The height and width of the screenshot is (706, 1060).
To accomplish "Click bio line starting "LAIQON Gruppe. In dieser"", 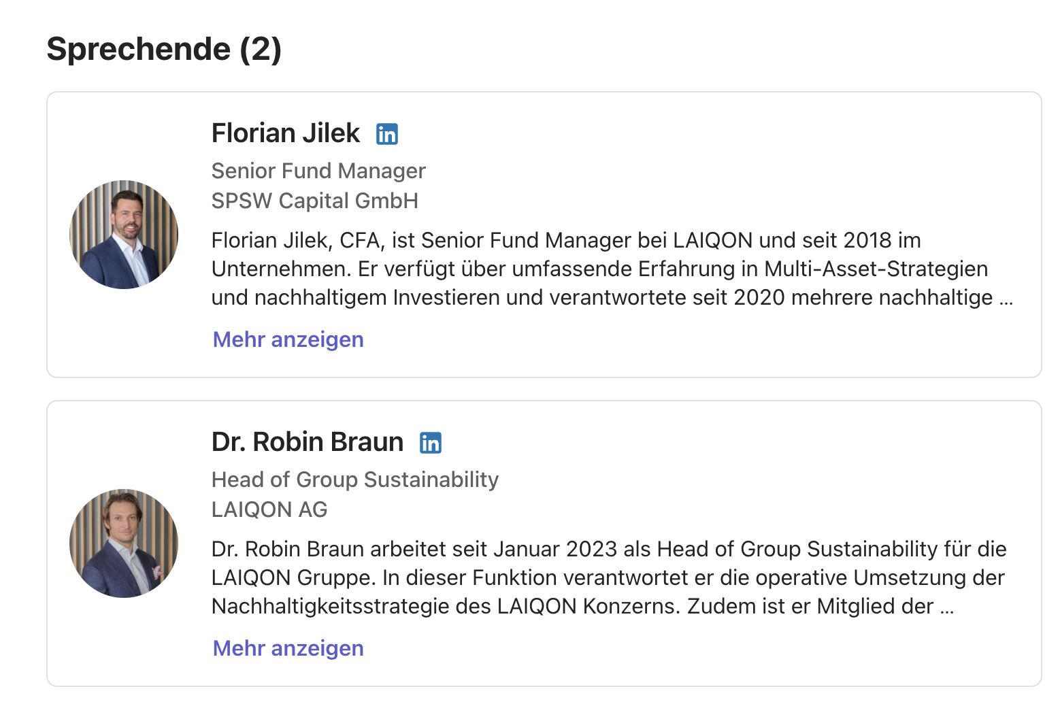I will (x=608, y=577).
